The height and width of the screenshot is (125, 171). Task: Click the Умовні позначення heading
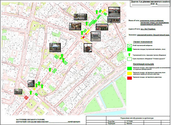click(143, 42)
